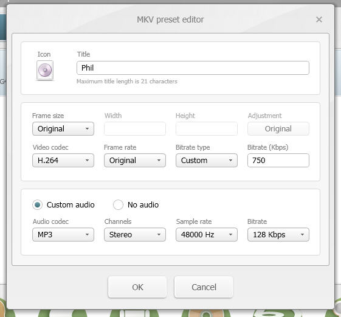The image size is (341, 317).
Task: Click the OK button
Action: pos(137,287)
